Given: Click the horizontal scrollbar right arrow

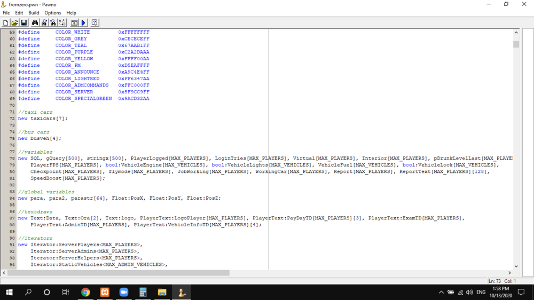Looking at the screenshot, I should (509, 273).
